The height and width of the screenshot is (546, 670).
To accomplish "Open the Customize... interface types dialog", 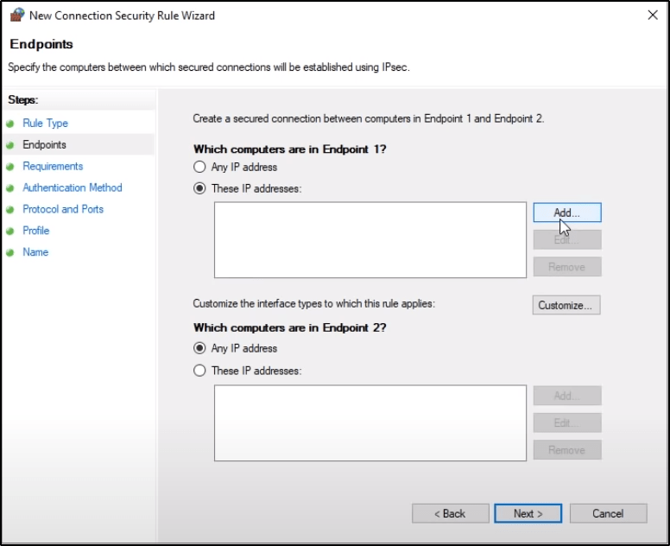I will (566, 305).
